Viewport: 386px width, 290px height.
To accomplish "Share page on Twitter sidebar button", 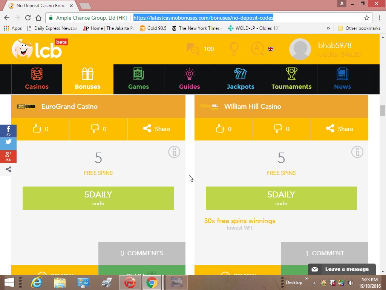I will (x=8, y=143).
